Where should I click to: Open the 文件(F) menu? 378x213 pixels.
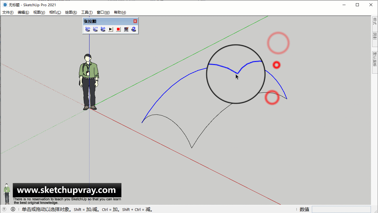(x=8, y=12)
